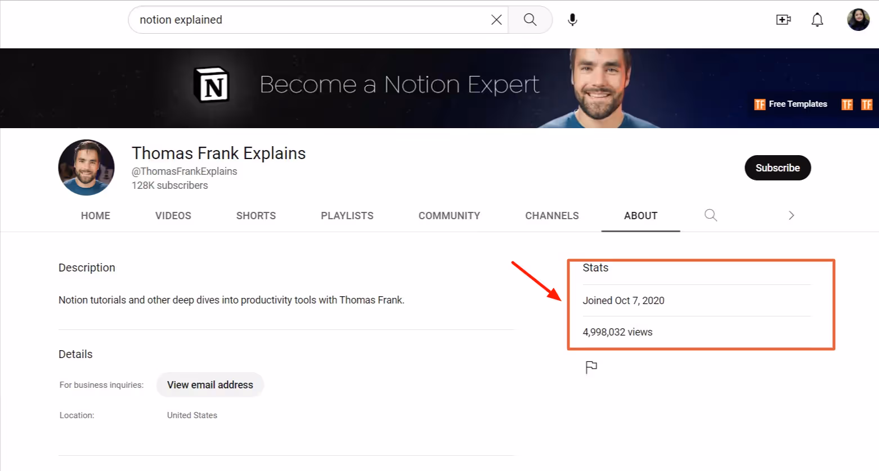Open the account avatar menu
The height and width of the screenshot is (471, 879).
[x=858, y=20]
